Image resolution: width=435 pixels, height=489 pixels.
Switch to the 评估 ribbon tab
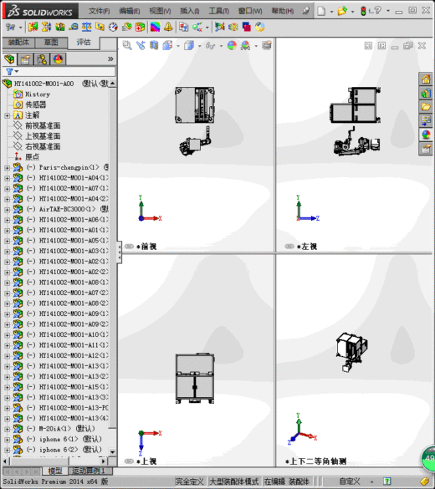click(84, 42)
